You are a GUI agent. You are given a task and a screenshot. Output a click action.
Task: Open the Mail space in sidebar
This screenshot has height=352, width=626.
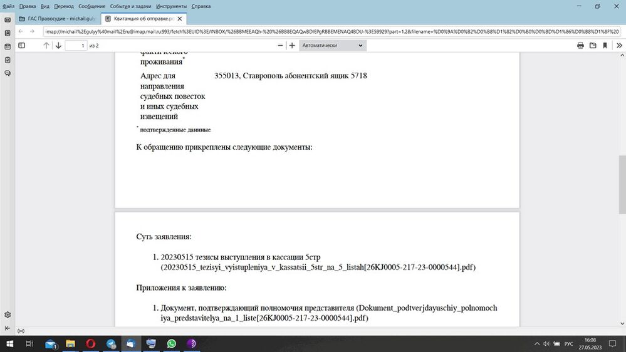tap(7, 19)
